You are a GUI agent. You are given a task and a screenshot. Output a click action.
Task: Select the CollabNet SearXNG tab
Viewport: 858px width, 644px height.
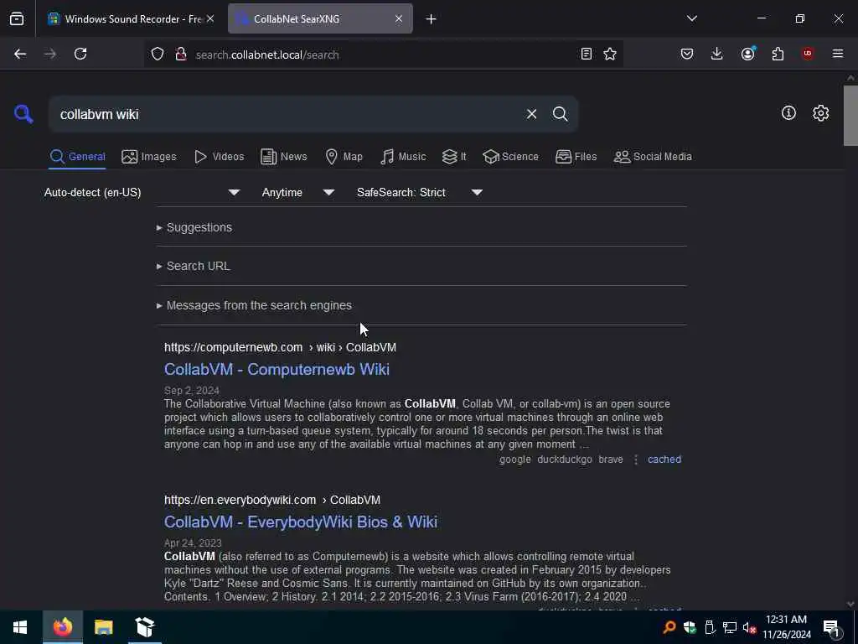320,18
